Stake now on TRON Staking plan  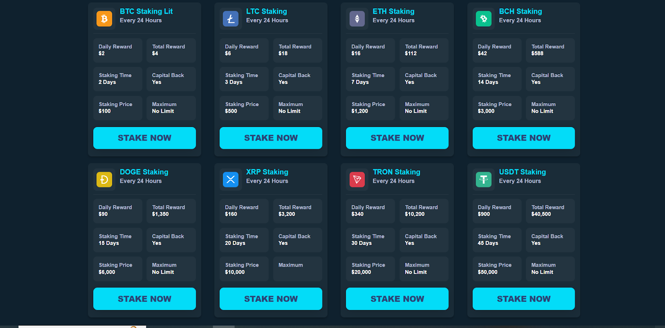pyautogui.click(x=397, y=299)
